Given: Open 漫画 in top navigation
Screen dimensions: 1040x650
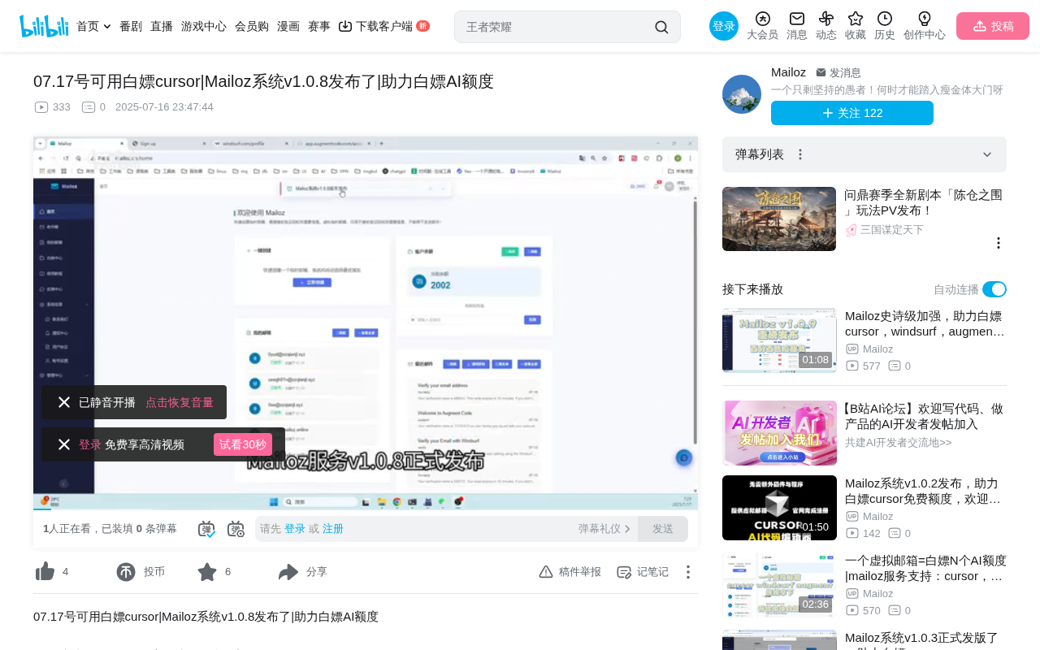Looking at the screenshot, I should click(x=288, y=26).
